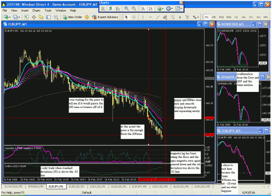The width and height of the screenshot is (272, 196).
Task: Pick the Horizontal Line drawing tool
Action: [150, 17]
